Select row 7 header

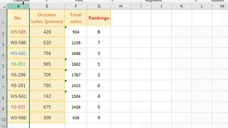(3, 85)
